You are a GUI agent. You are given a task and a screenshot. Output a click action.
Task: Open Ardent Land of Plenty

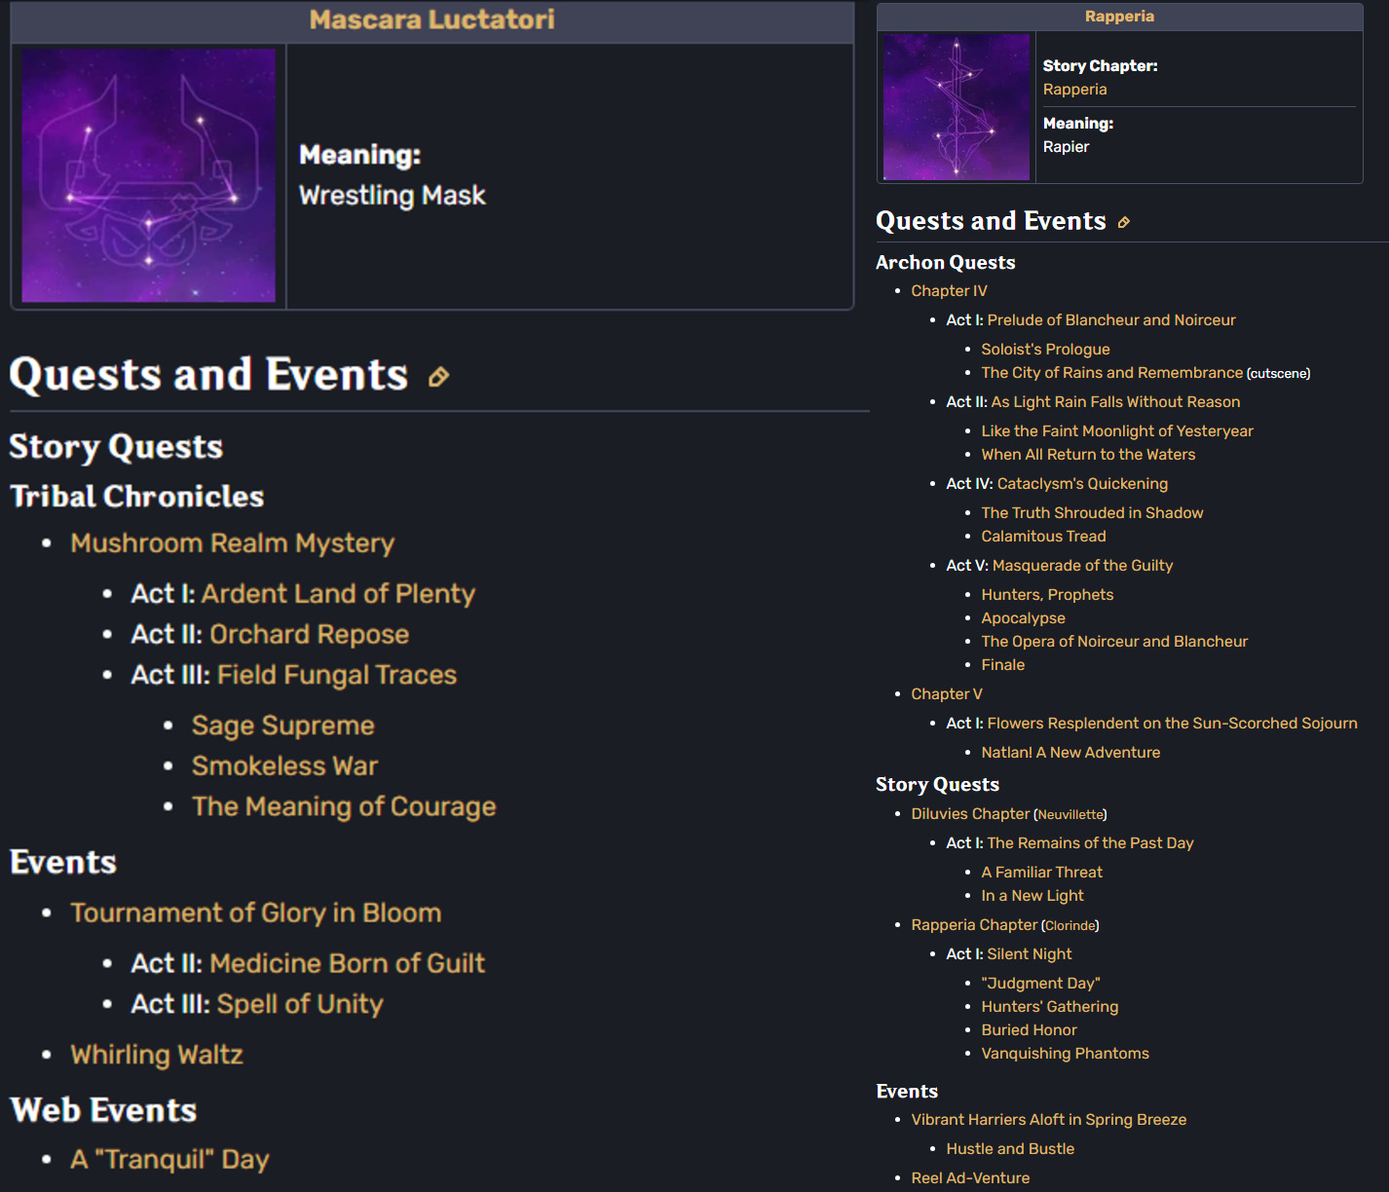click(338, 594)
